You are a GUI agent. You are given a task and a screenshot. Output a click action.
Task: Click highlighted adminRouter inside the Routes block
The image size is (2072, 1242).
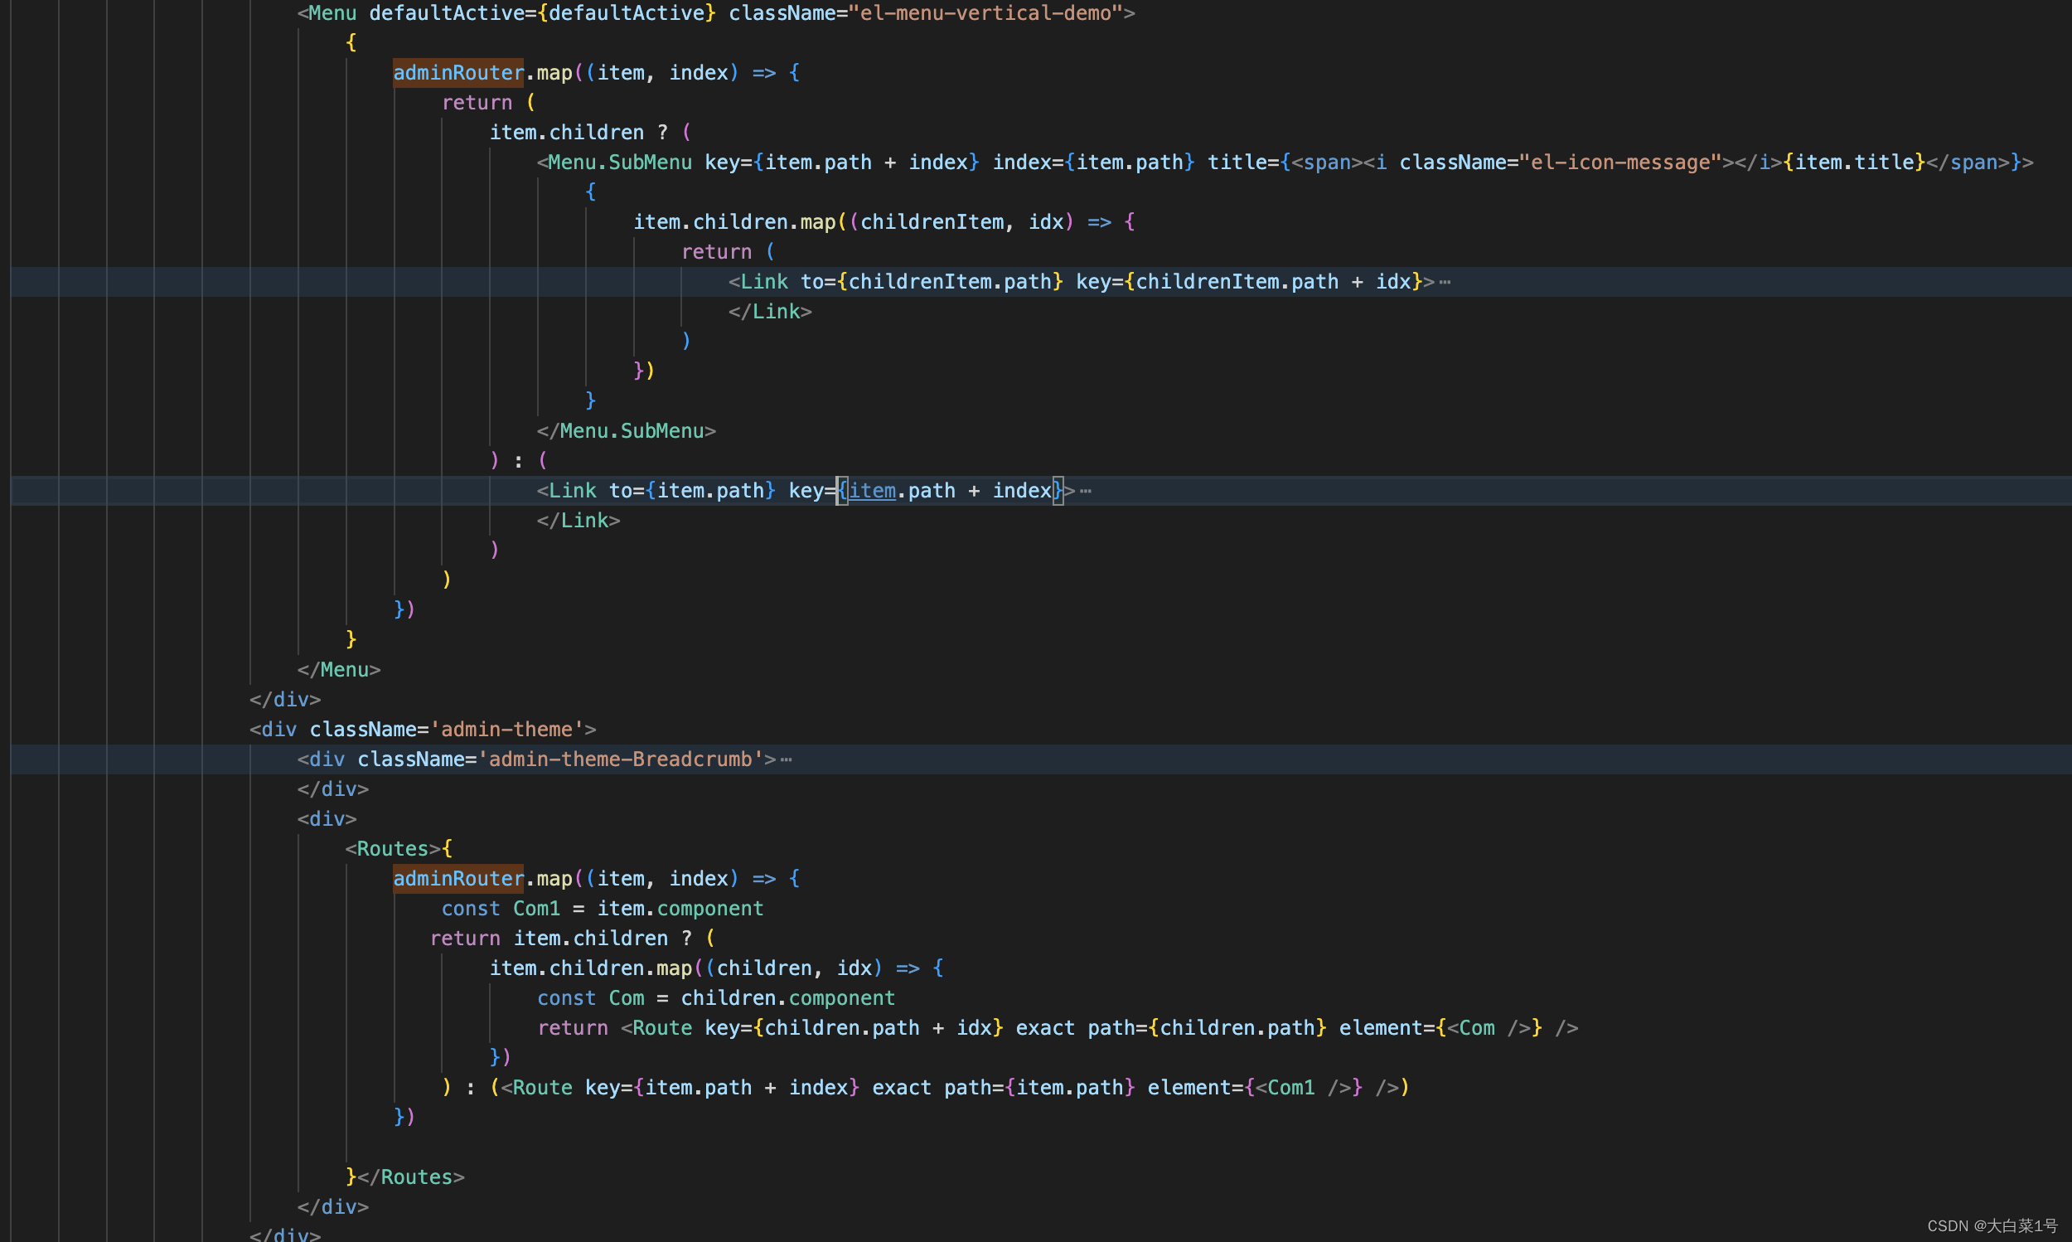[x=458, y=879]
